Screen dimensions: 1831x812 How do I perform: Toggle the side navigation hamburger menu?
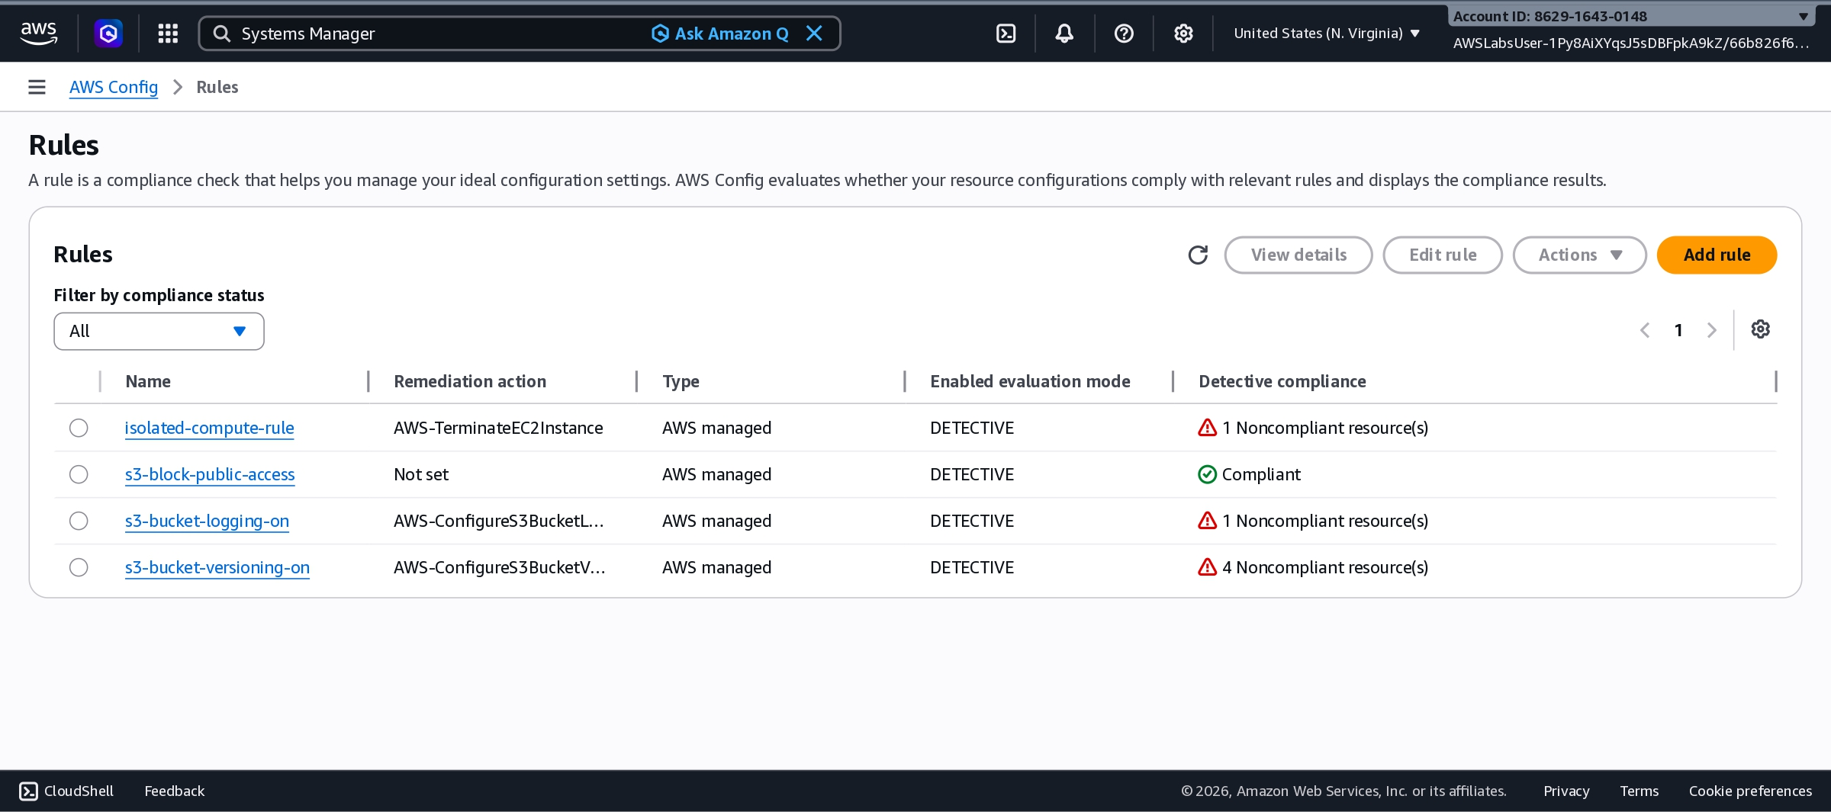[x=37, y=87]
